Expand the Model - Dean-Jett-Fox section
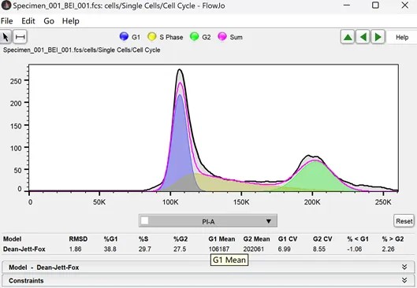Viewport: 417px width, 288px height. [x=208, y=267]
